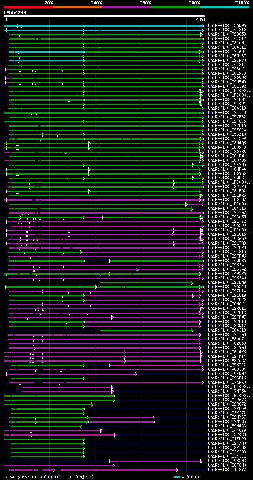Click the ~60% legend label
This screenshot has width=253, height=480.
tap(145, 2)
